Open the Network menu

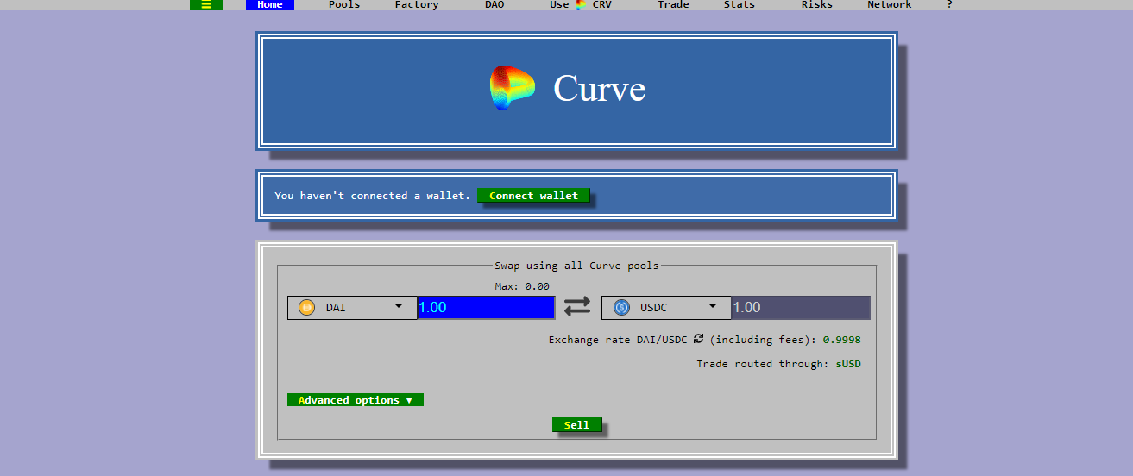[890, 5]
